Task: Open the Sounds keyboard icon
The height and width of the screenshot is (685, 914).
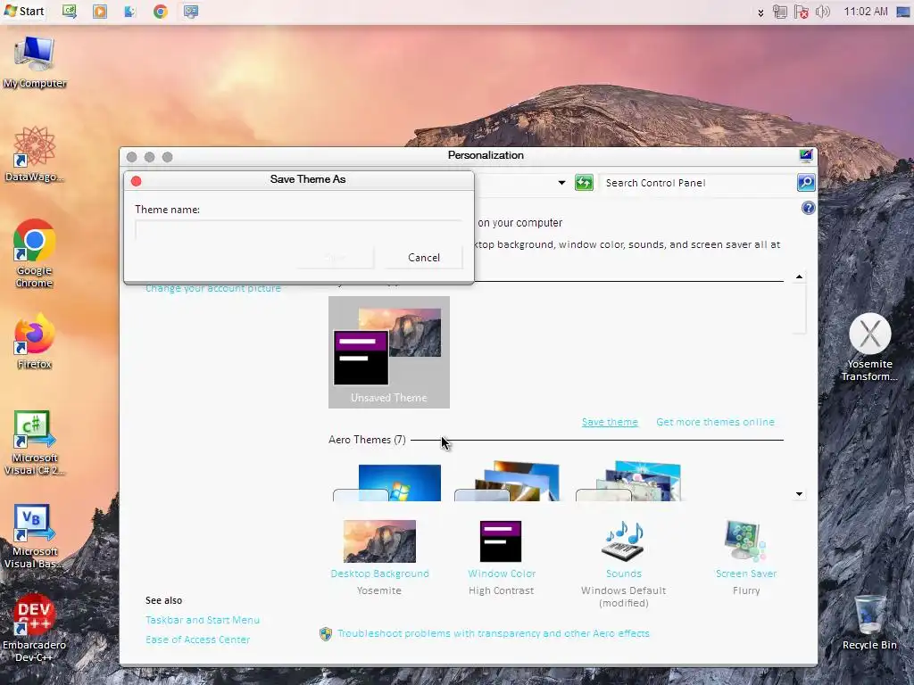Action: (x=623, y=541)
